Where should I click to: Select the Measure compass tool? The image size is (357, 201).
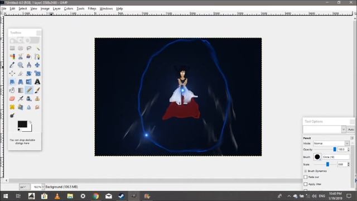tap(29, 65)
